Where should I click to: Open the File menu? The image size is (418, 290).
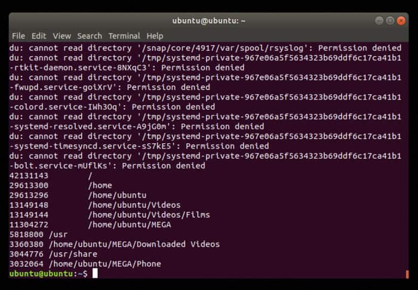[x=19, y=36]
